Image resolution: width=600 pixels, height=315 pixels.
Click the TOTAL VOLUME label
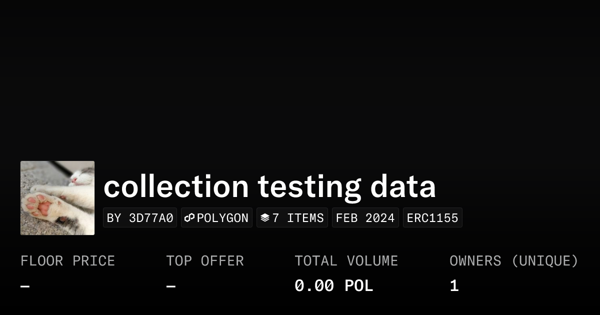pos(346,261)
